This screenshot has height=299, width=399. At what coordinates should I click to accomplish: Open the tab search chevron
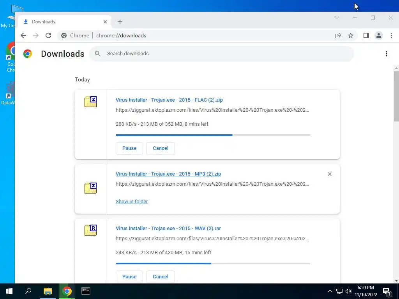click(x=337, y=18)
